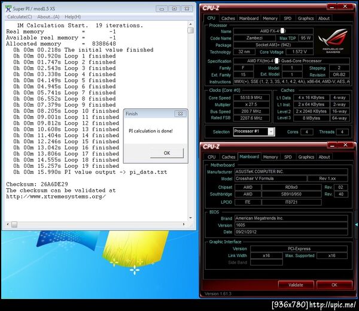Select About tab in bottom CPU-Z window
359x311 pixels.
click(x=324, y=157)
